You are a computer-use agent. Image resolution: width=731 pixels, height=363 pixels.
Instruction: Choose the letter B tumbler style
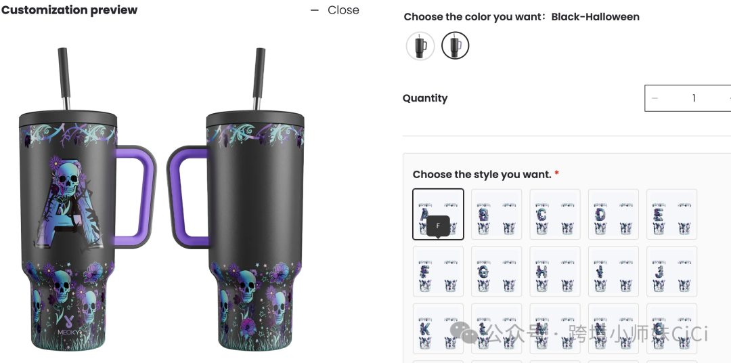click(x=497, y=214)
